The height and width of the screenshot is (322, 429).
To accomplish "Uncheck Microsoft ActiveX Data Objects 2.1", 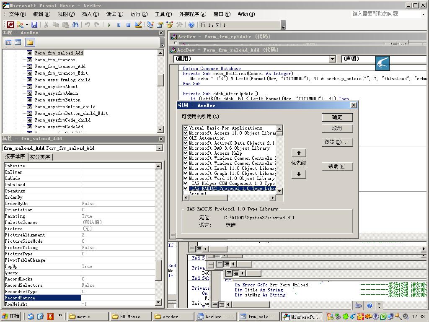I will click(186, 143).
